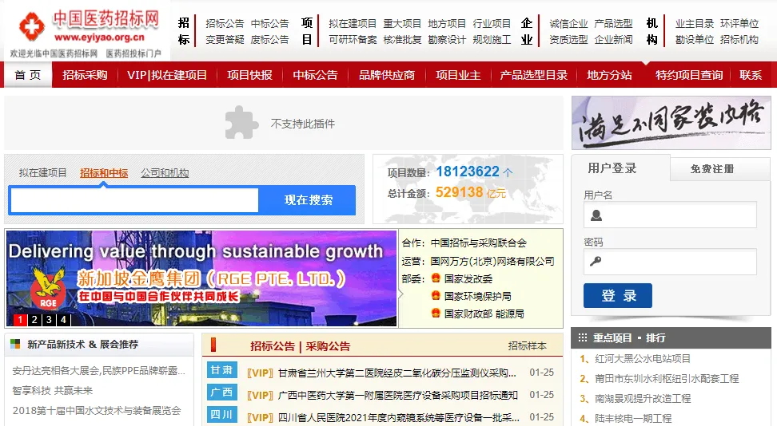Select the 公司和机构 search category tab
Viewport: 777px width, 426px height.
[x=165, y=173]
